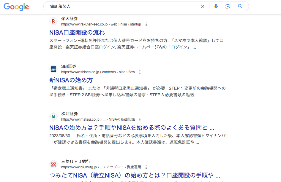The width and height of the screenshot is (281, 182).
Task: Click the 三菱UFJ銀行 MUFG favicon
Action: [x=53, y=164]
